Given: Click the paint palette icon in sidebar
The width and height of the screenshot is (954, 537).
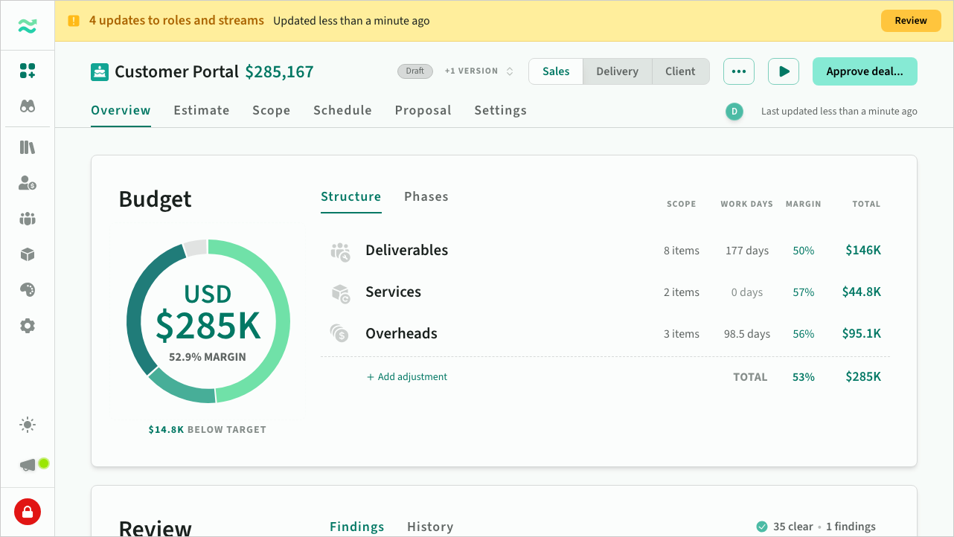Looking at the screenshot, I should [x=28, y=290].
